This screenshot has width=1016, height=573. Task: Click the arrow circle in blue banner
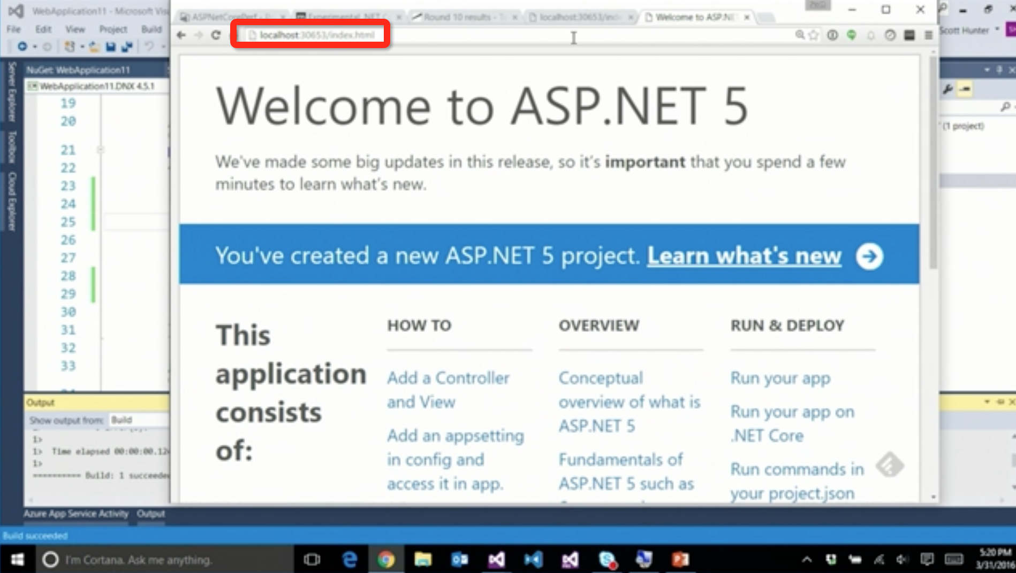869,257
